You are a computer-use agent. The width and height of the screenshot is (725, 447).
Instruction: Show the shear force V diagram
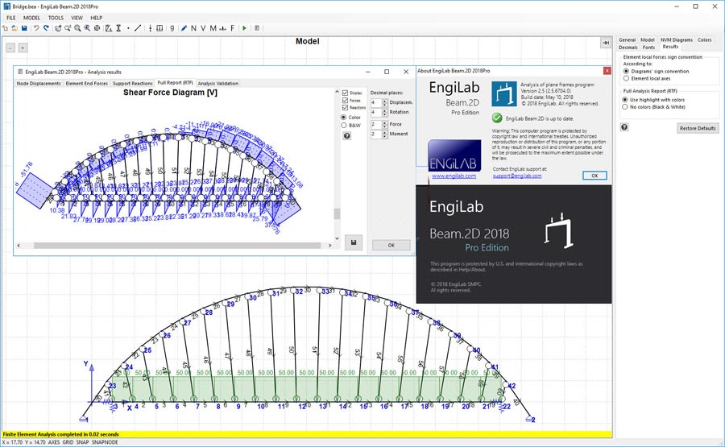click(203, 28)
